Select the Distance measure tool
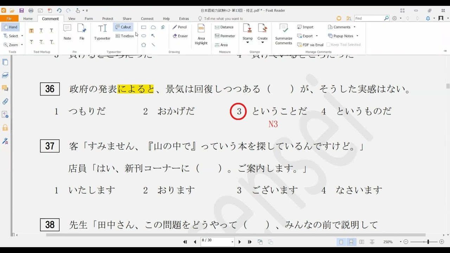The width and height of the screenshot is (450, 253). click(224, 27)
